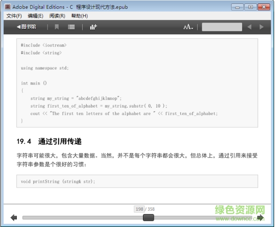
Task: Return to library via 图书馆 button
Action: coord(26,27)
